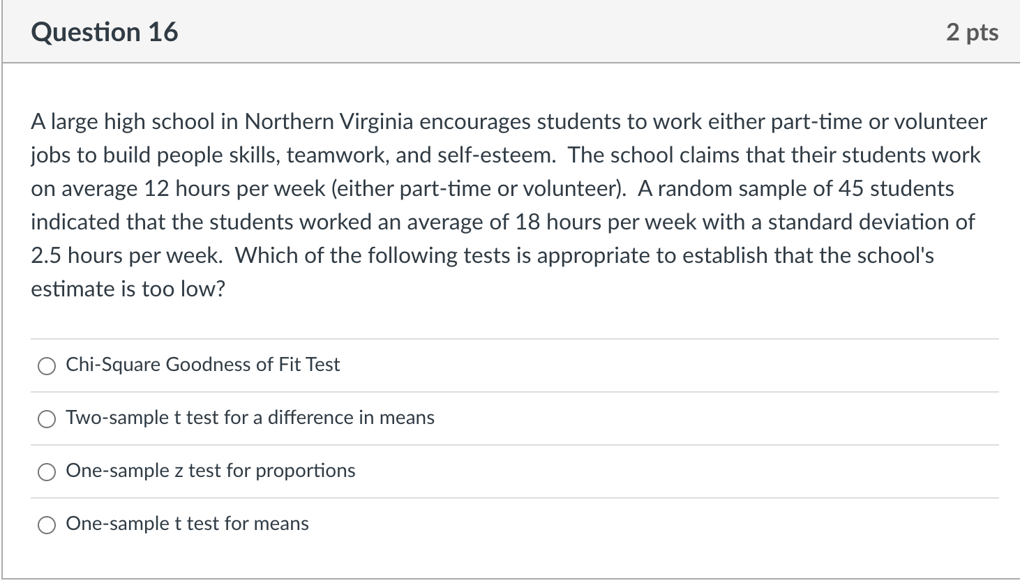Screen dimensions: 1020x583
Task: Pick the One-sample z test radio button
Action: coord(47,472)
